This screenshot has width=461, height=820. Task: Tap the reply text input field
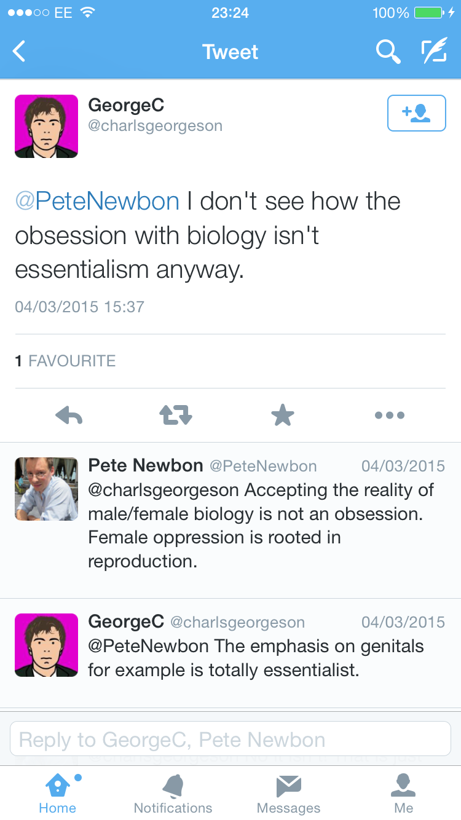pos(230,739)
